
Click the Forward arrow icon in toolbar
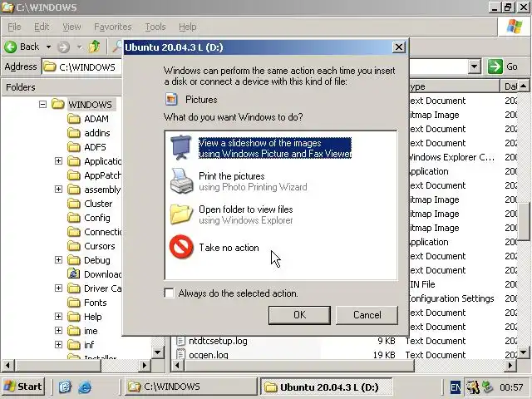point(63,47)
